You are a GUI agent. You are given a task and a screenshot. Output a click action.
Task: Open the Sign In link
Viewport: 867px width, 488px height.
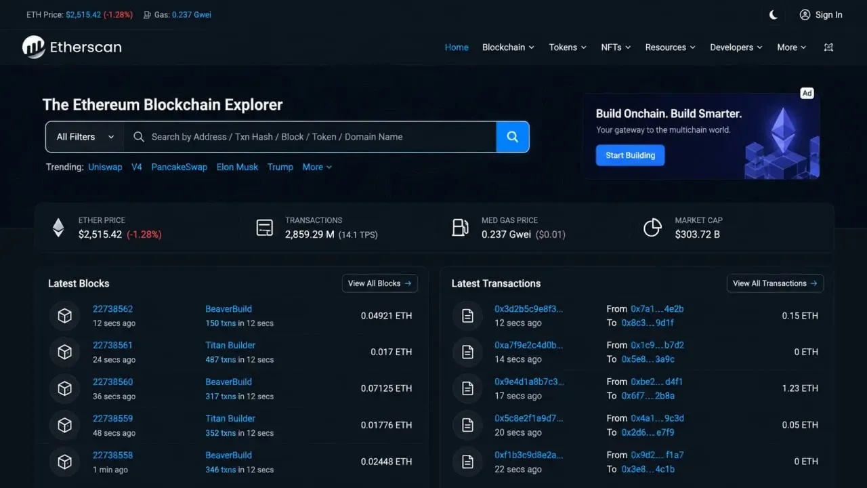tap(821, 14)
